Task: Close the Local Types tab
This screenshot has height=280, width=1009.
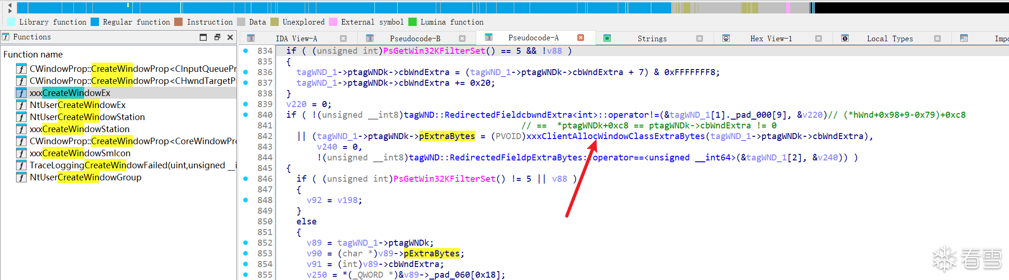Action: [x=937, y=38]
